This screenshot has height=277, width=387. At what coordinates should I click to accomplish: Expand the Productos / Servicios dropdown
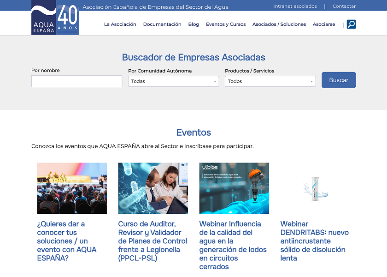270,81
